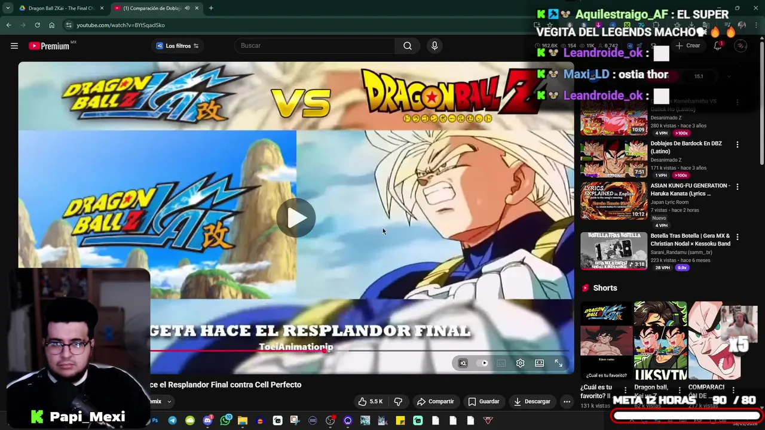The height and width of the screenshot is (430, 765).
Task: Open YouTube notifications bell
Action: click(718, 45)
